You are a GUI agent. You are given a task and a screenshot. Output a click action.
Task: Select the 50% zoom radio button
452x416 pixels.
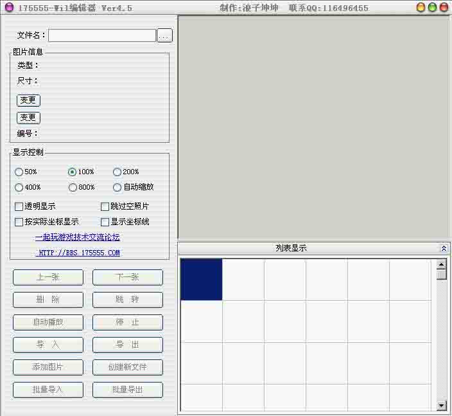coord(19,172)
